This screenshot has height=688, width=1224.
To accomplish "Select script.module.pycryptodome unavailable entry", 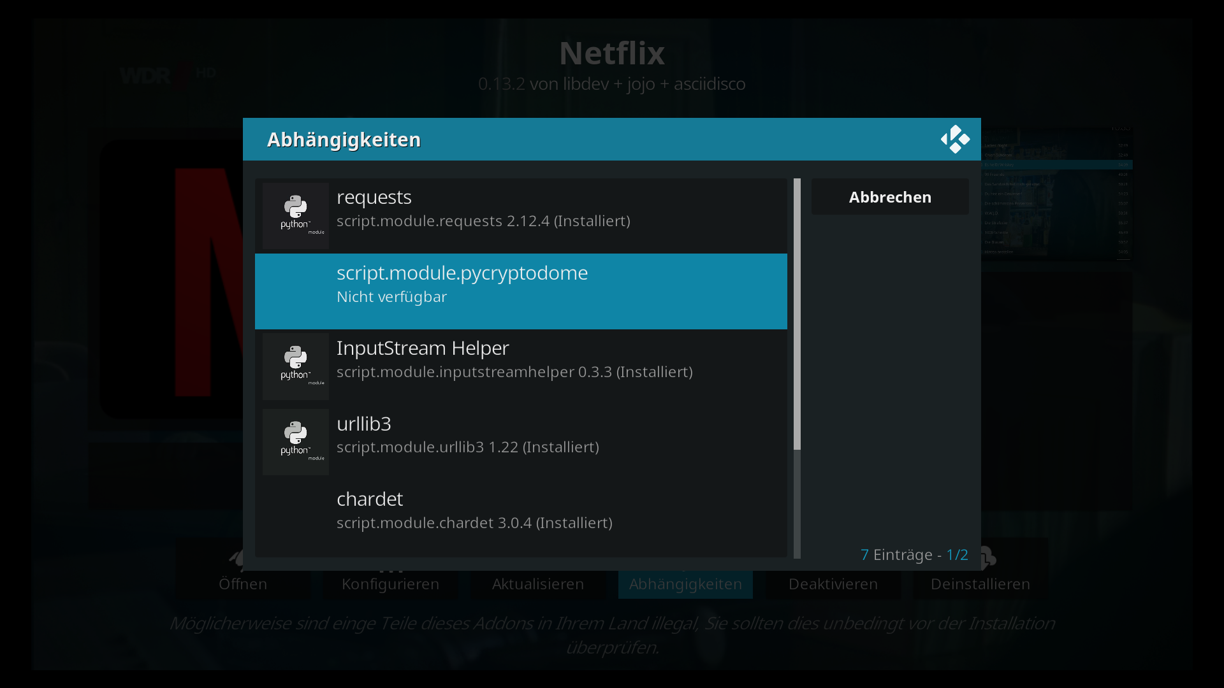I will point(521,291).
